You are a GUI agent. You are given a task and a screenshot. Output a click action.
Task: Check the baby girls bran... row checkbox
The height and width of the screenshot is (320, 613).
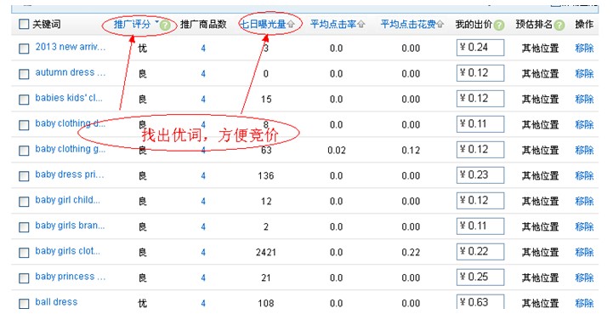click(x=24, y=227)
